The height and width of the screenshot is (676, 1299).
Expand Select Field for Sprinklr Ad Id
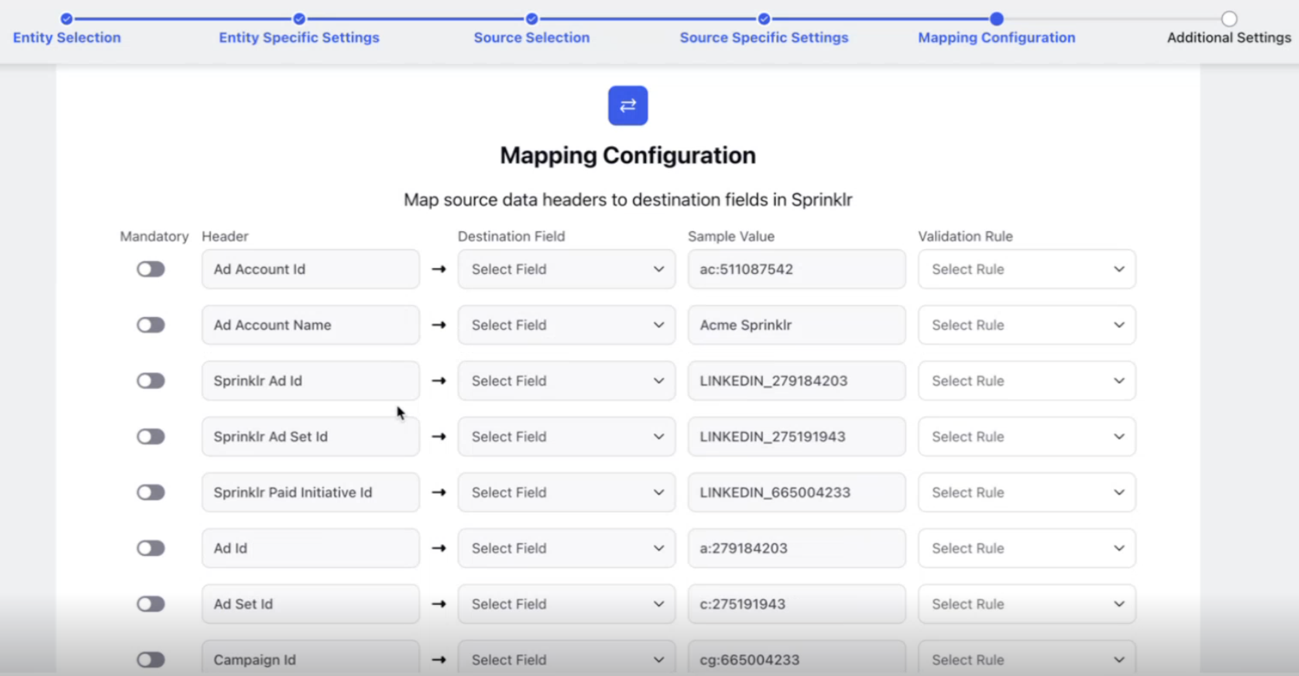[567, 380]
